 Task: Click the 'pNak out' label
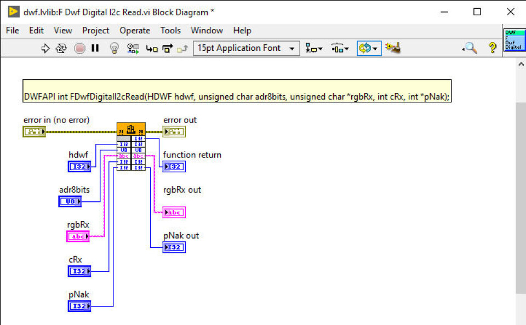click(181, 235)
